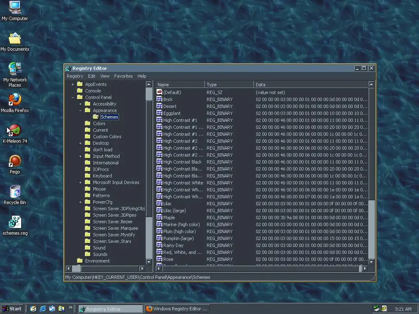Sort values by the Data column header

[311, 84]
